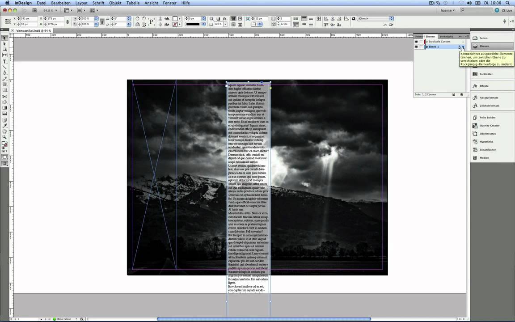Open the Ebenen panel flyout menu

click(467, 37)
